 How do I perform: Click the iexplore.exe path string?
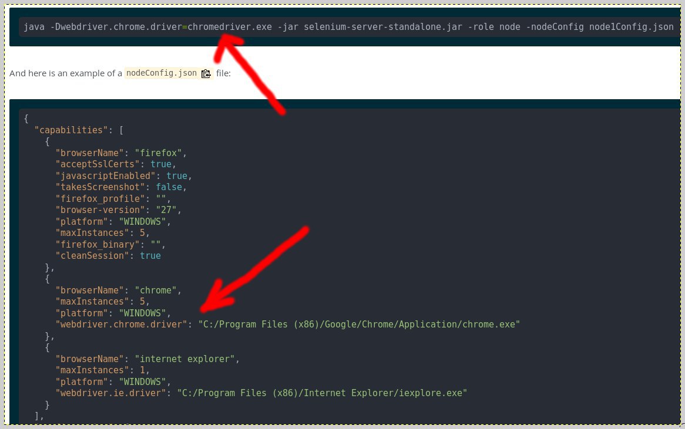tap(322, 393)
